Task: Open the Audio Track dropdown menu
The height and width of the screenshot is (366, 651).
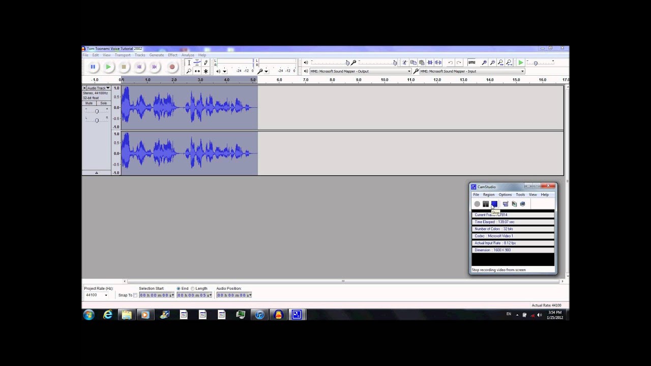Action: pyautogui.click(x=99, y=88)
